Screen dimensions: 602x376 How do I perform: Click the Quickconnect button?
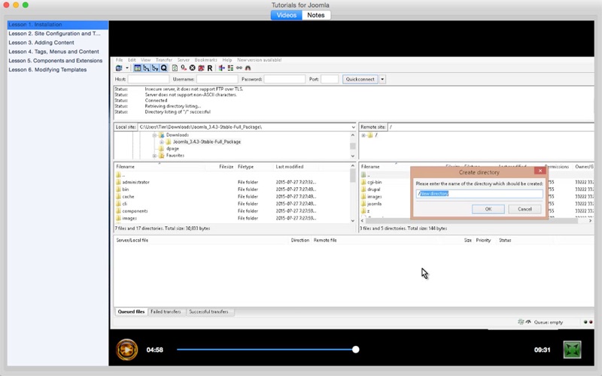coord(360,79)
